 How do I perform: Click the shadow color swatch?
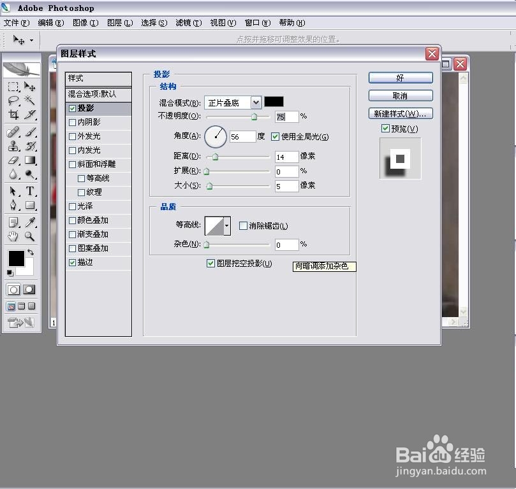(x=274, y=102)
